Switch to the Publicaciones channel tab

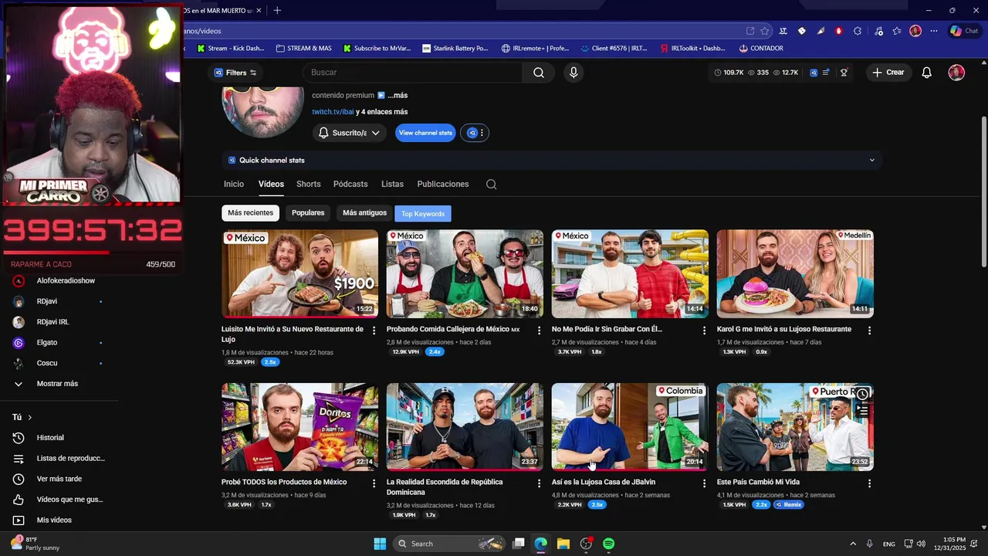click(x=443, y=185)
